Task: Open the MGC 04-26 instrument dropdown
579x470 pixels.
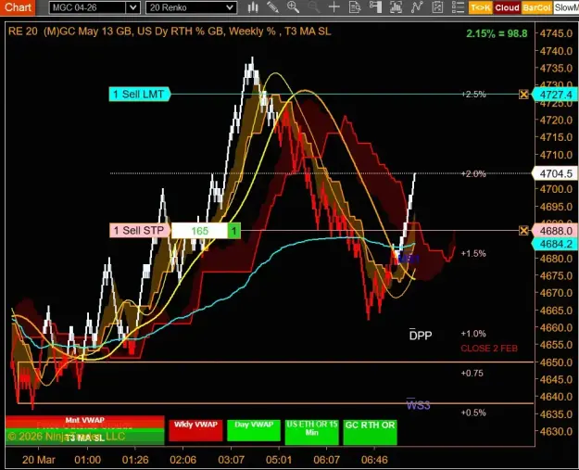Action: coord(94,7)
